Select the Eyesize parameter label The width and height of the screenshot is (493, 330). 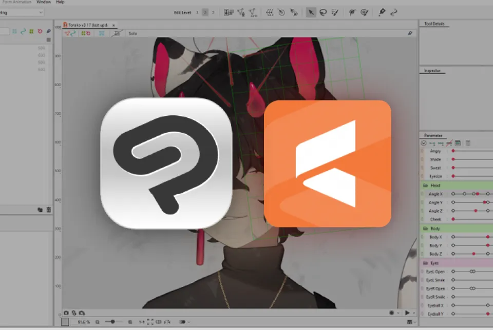pos(435,176)
